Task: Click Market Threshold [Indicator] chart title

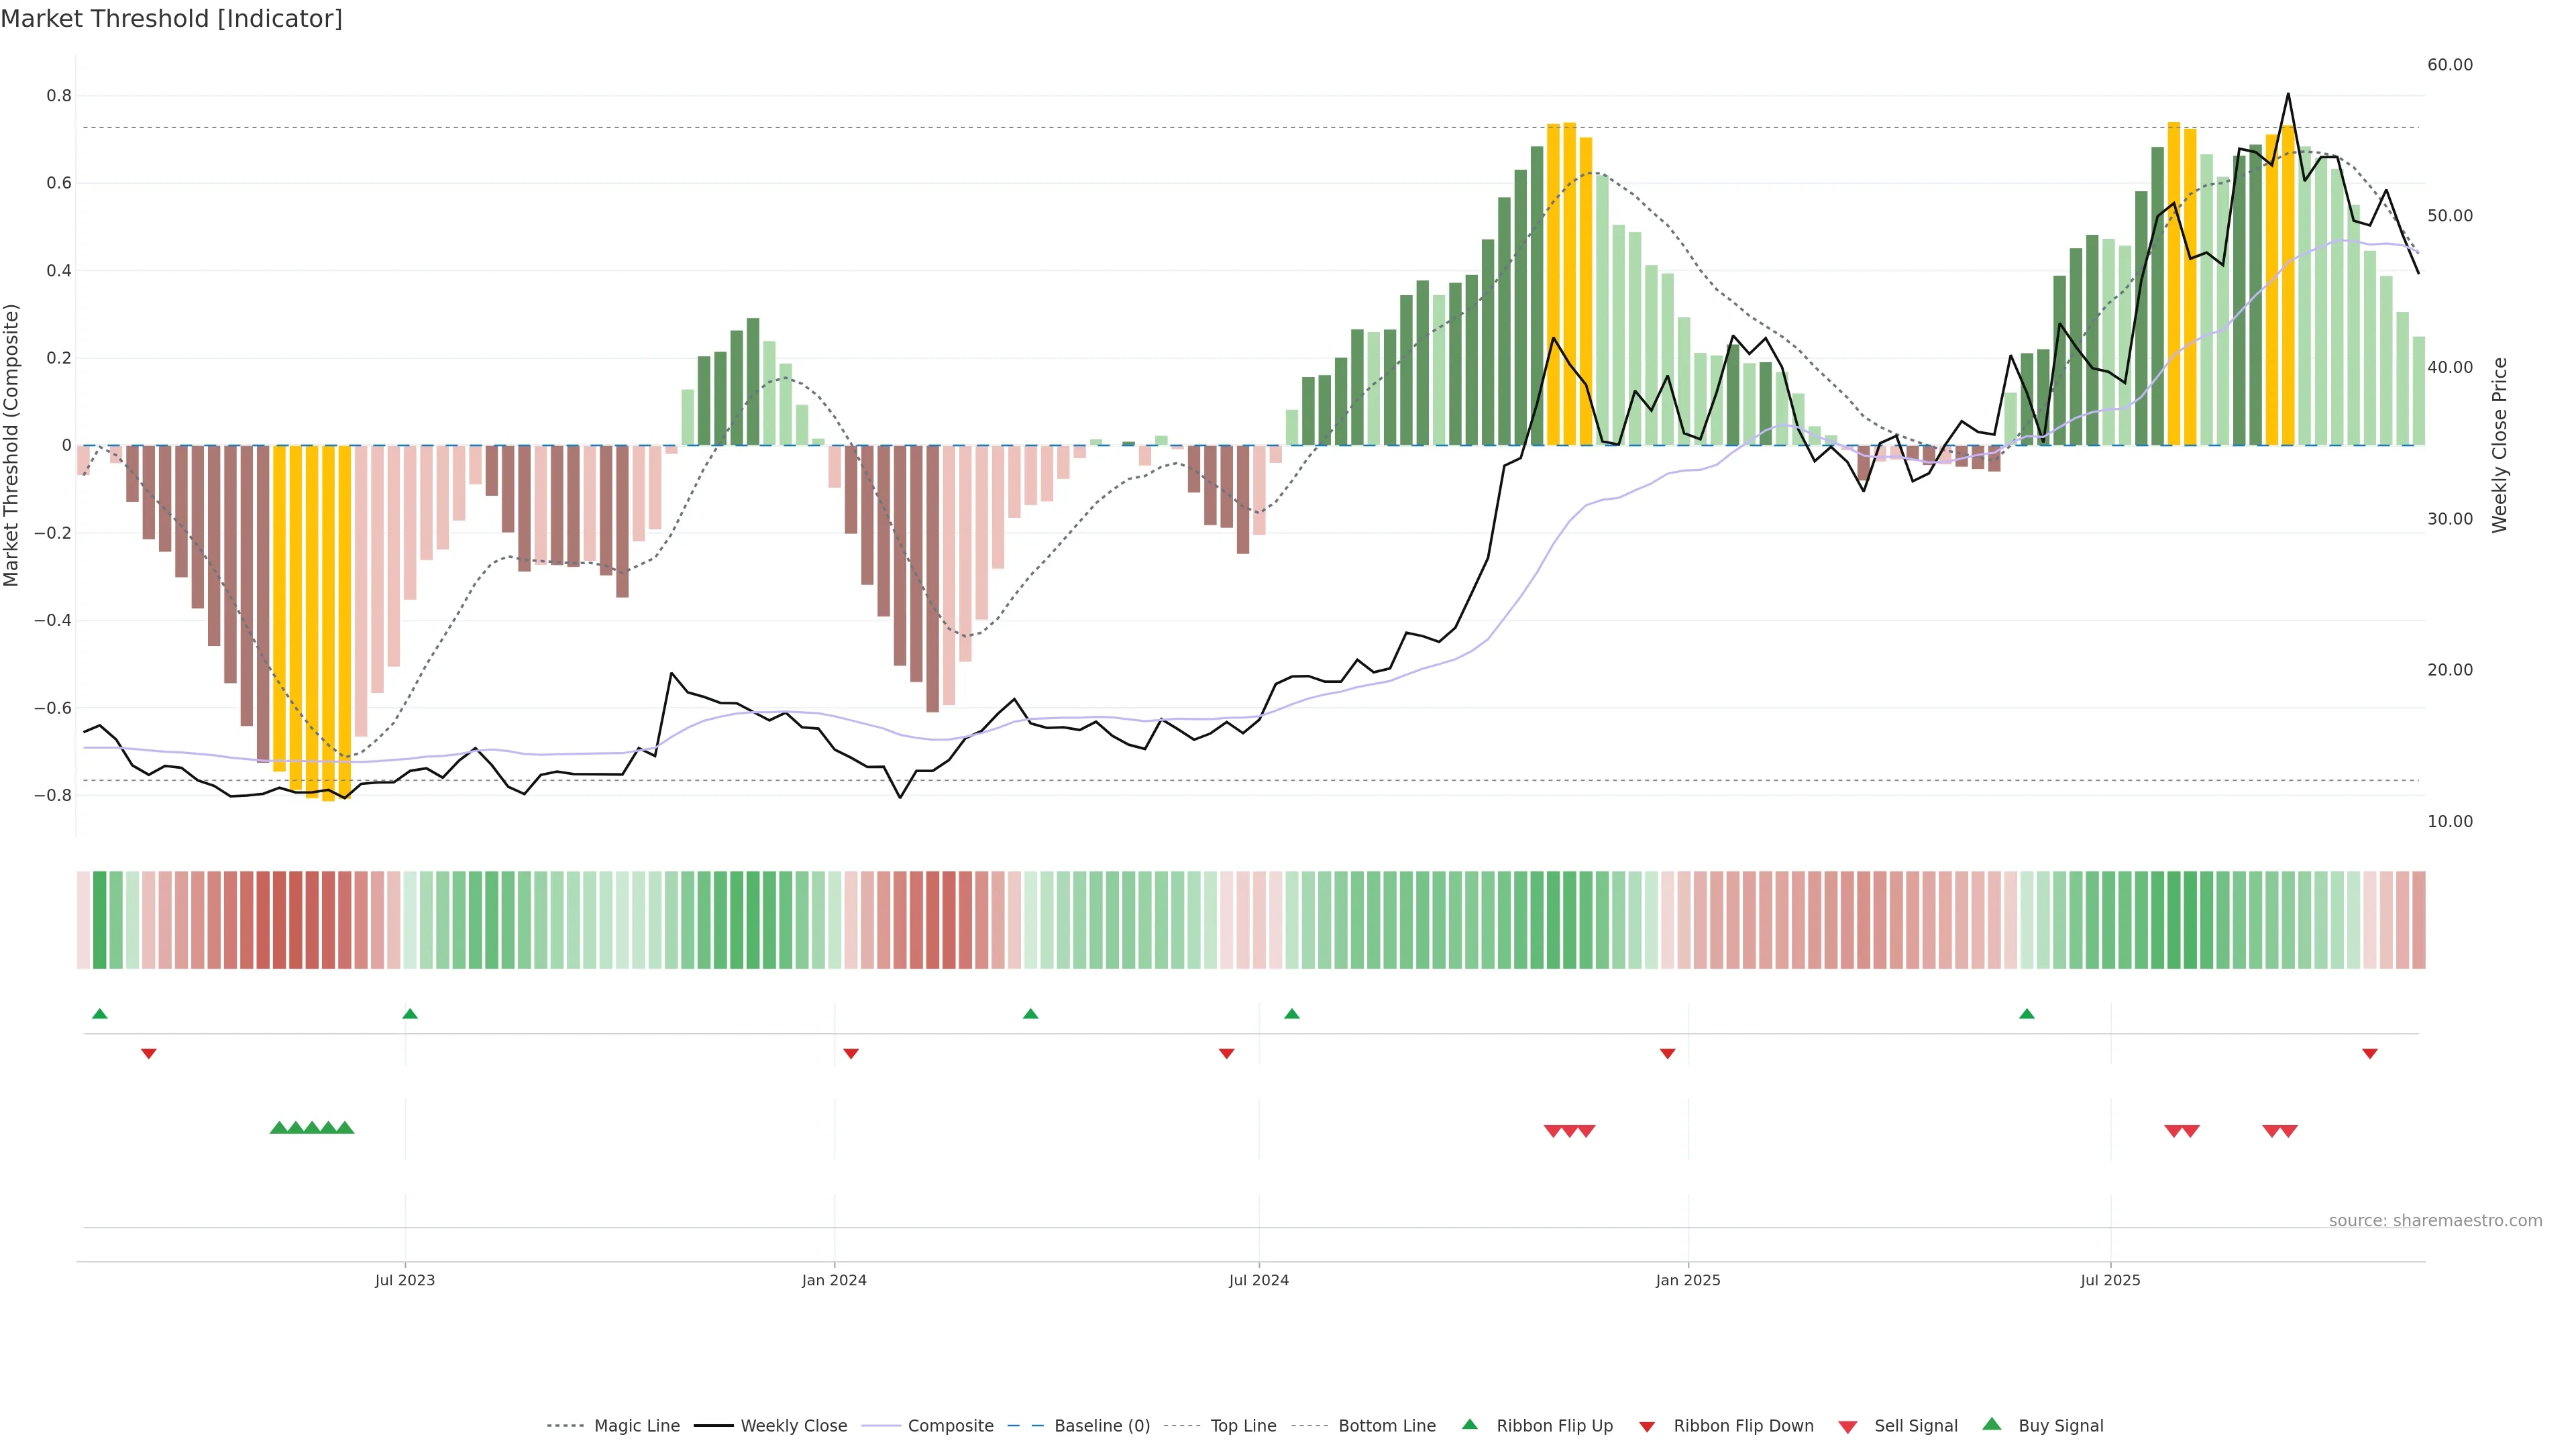Action: [x=171, y=19]
